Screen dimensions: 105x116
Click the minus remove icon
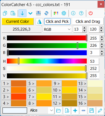click(x=83, y=111)
